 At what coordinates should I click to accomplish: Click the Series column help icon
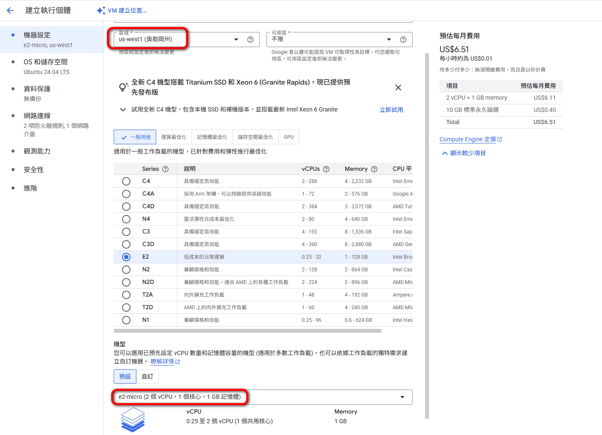(165, 169)
